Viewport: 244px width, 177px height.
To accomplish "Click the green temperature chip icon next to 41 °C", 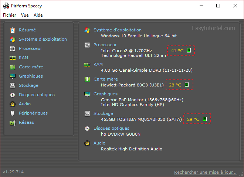I will tap(189, 50).
